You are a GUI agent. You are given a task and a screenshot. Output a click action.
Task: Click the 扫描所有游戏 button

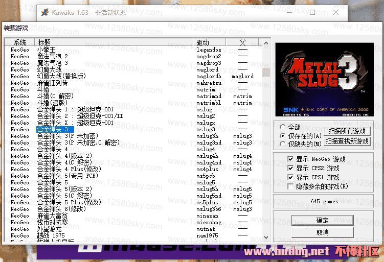coord(347,131)
